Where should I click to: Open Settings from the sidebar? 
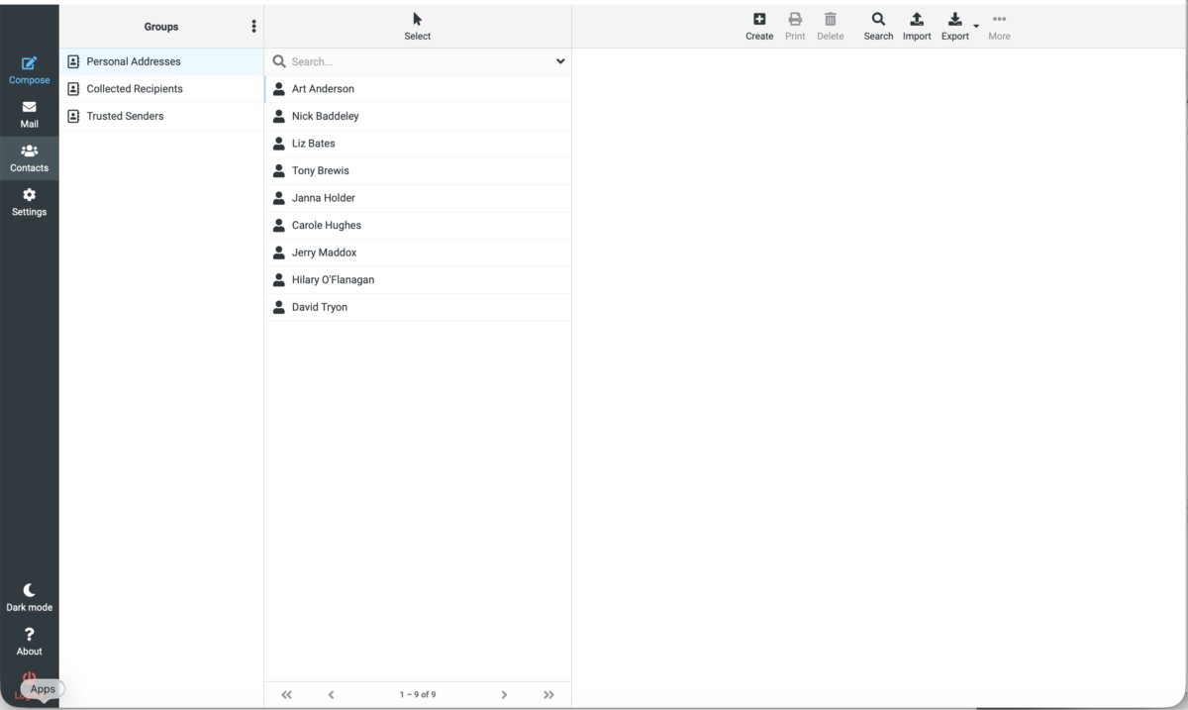click(29, 202)
